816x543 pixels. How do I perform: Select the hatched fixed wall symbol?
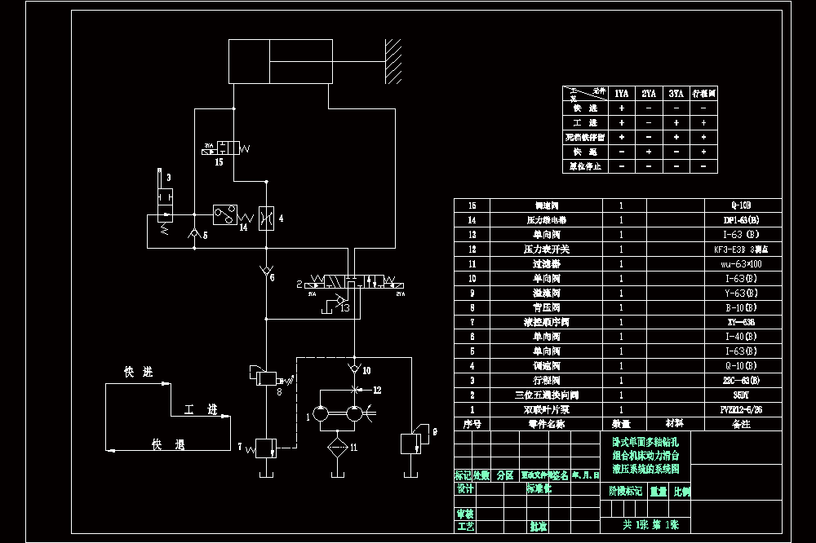pyautogui.click(x=393, y=61)
